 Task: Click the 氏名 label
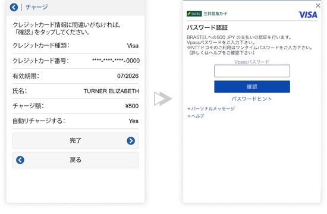tap(20, 91)
